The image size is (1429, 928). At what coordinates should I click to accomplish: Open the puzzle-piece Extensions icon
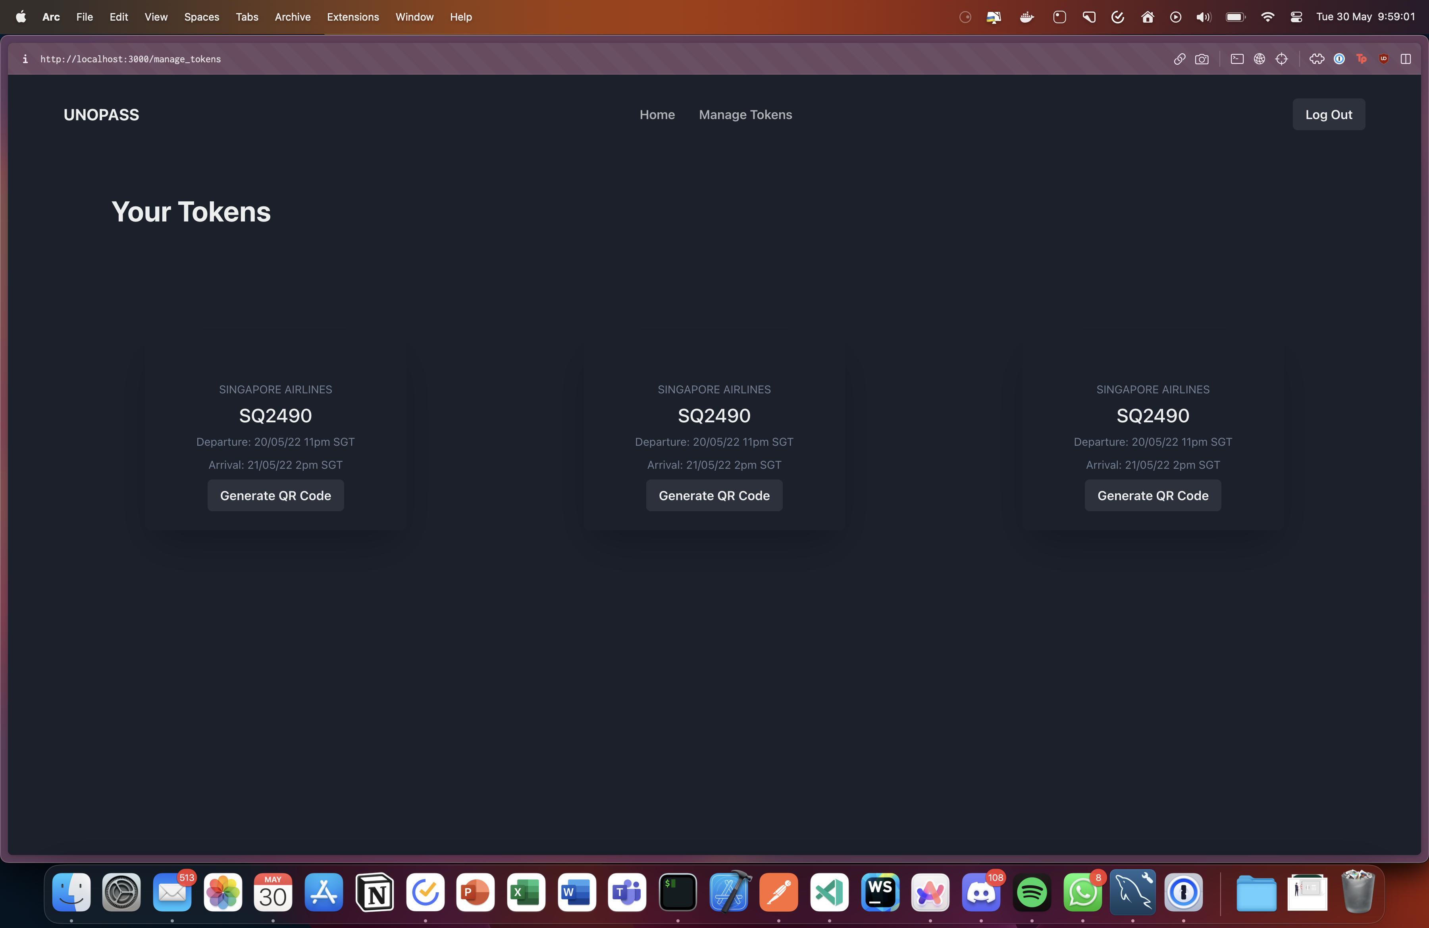click(x=1317, y=59)
